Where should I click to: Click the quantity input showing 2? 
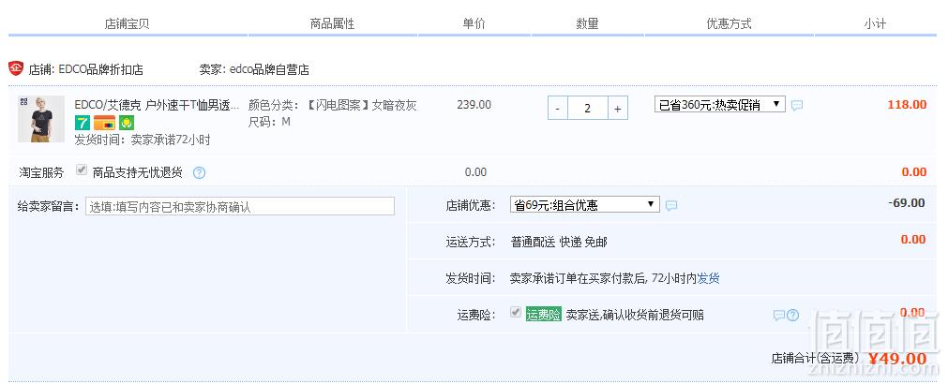pos(588,109)
